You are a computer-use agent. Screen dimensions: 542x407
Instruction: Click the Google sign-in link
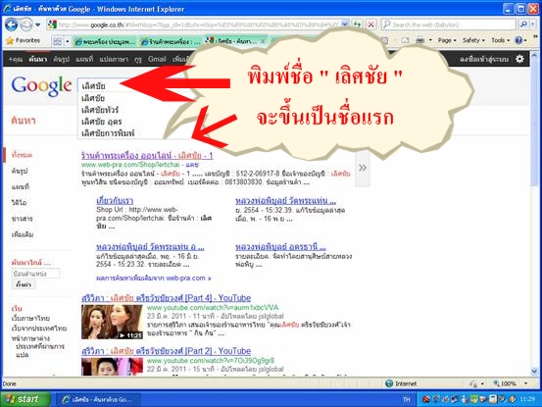pyautogui.click(x=484, y=59)
